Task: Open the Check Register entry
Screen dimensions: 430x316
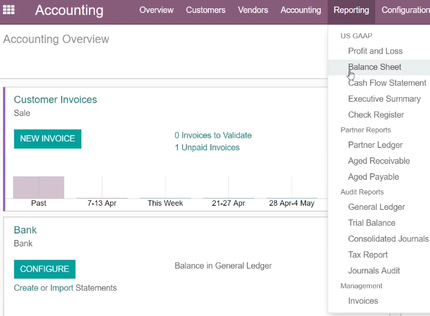Action: tap(376, 115)
